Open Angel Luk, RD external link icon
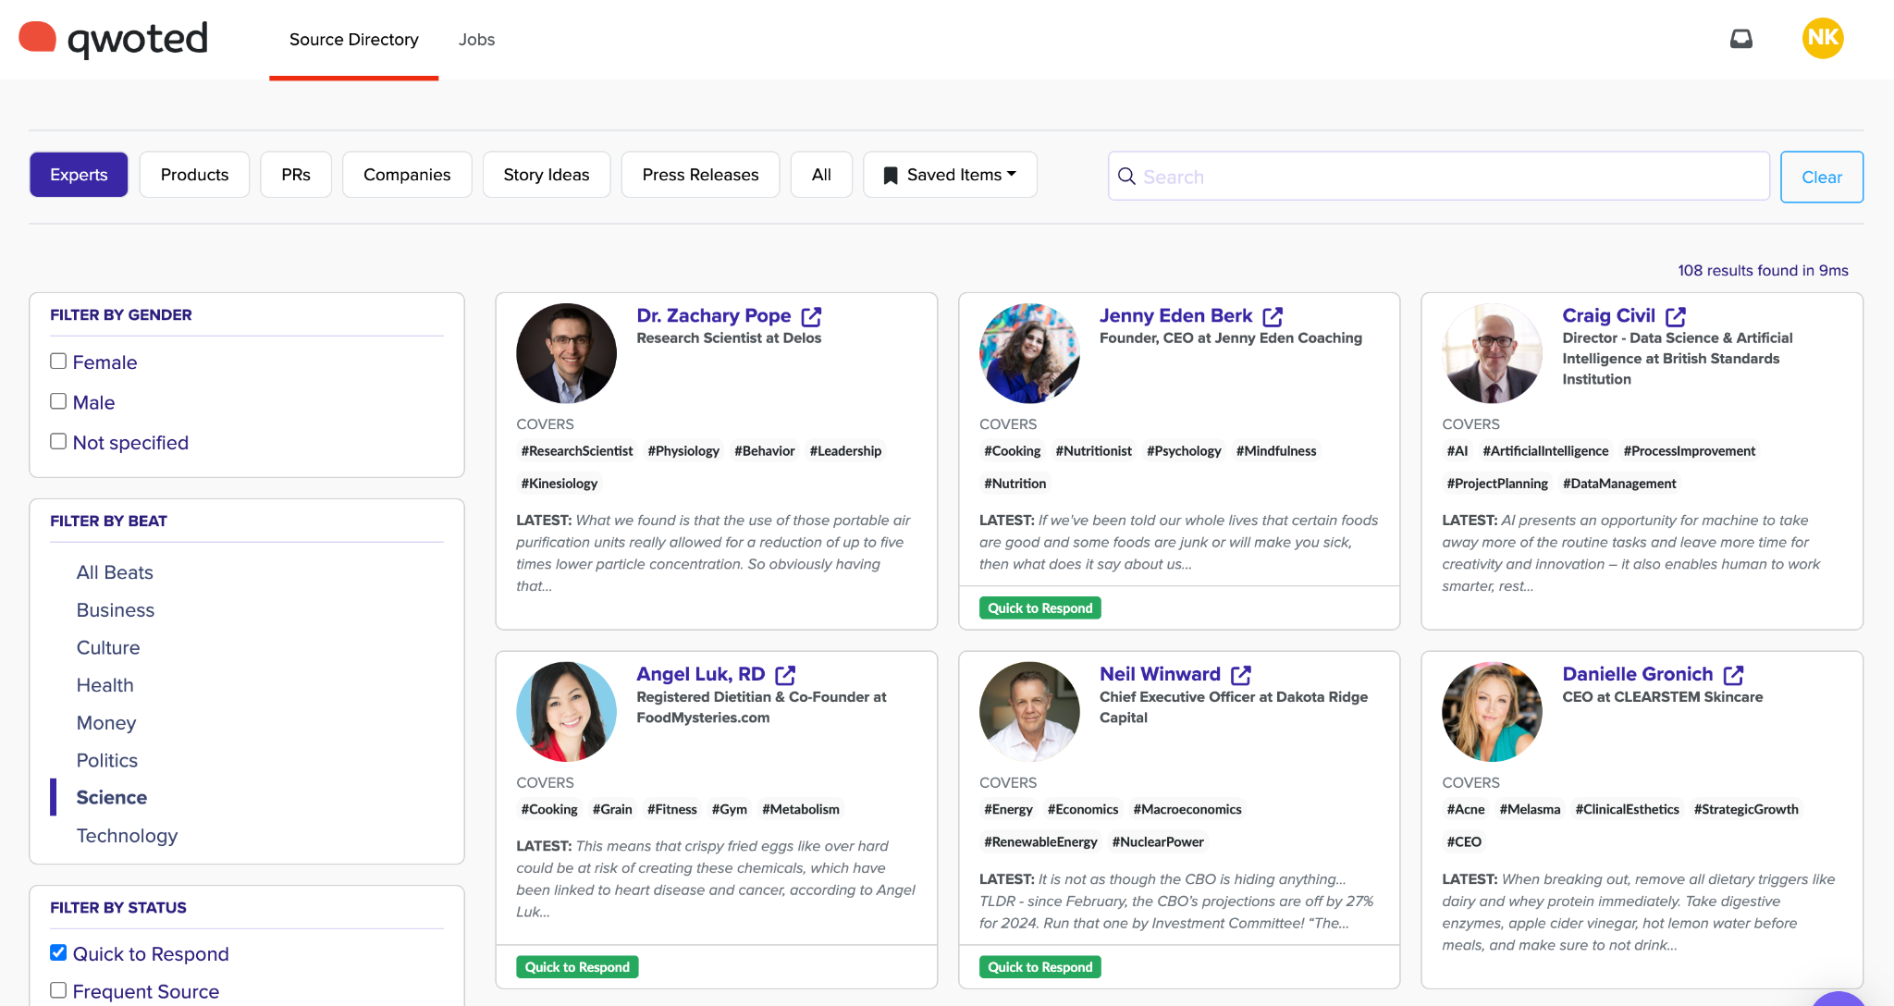 [x=785, y=675]
